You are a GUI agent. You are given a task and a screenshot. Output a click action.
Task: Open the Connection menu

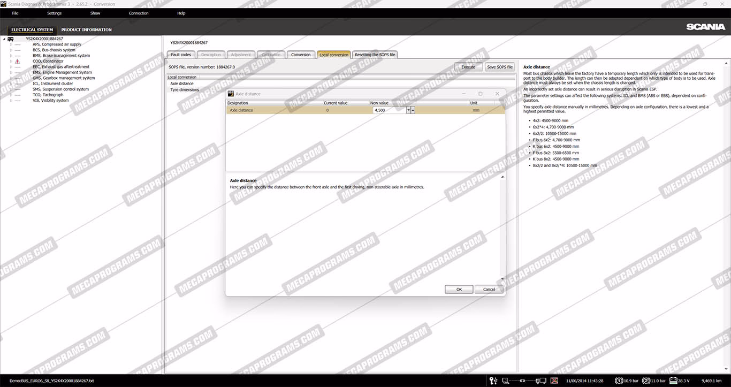(x=139, y=13)
